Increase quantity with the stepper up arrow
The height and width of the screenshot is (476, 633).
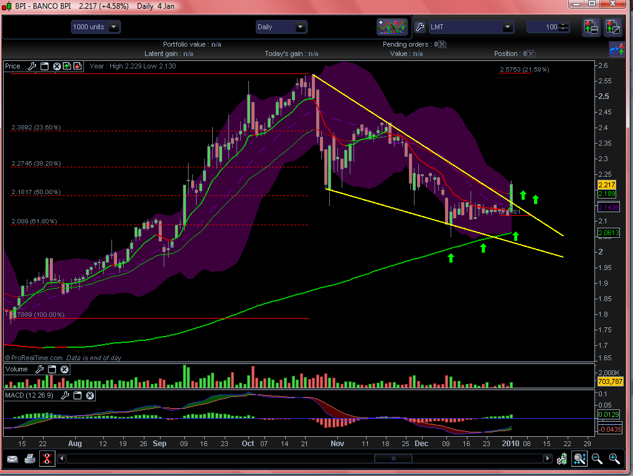click(x=564, y=24)
